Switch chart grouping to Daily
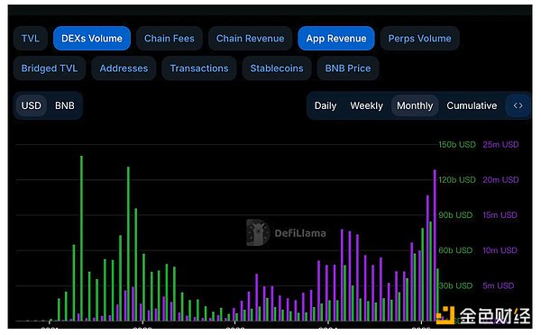This screenshot has width=541, height=335. pyautogui.click(x=326, y=105)
